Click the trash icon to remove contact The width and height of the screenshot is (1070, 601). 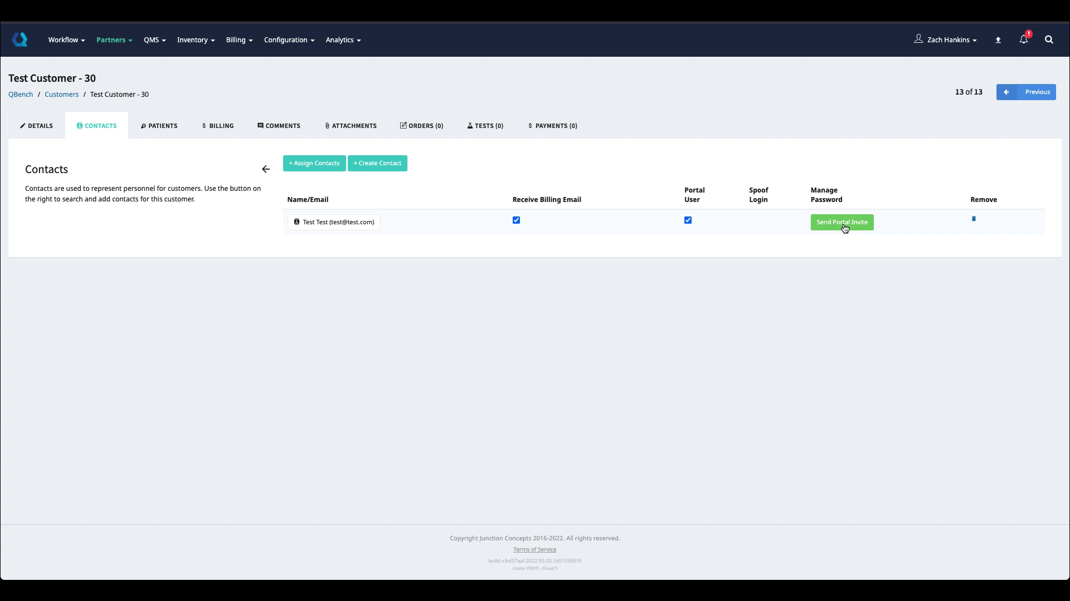tap(974, 219)
